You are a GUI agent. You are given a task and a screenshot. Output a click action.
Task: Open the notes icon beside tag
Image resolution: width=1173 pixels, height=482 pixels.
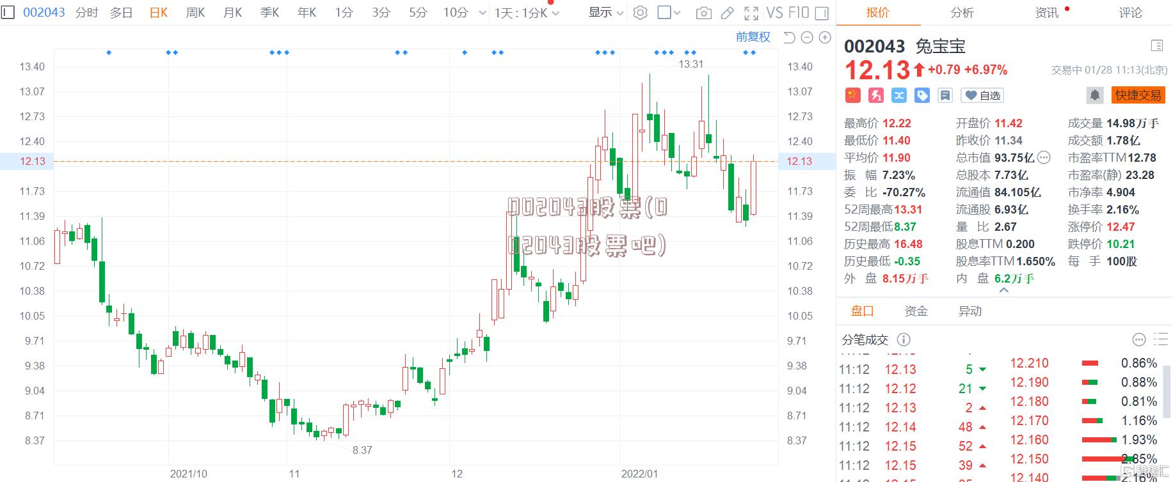945,95
